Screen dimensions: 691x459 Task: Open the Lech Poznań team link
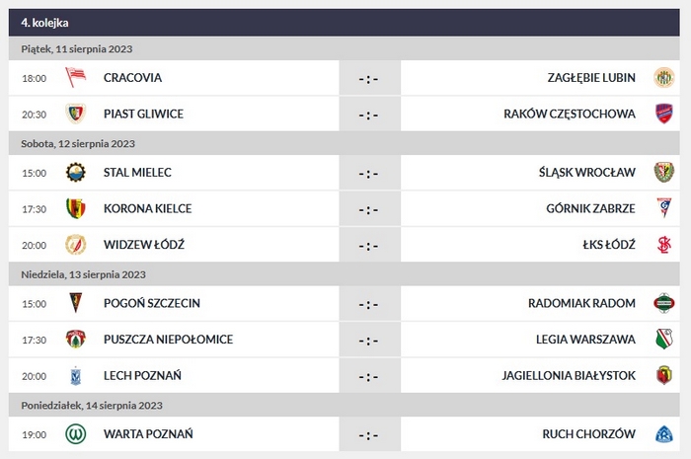142,374
